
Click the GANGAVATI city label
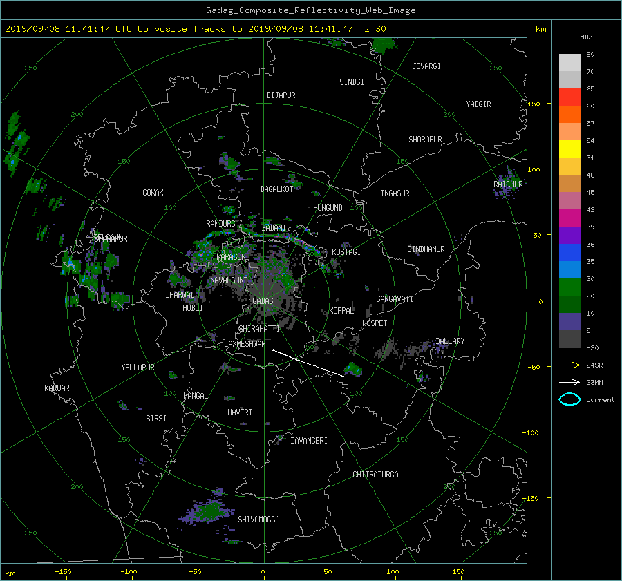tap(395, 299)
